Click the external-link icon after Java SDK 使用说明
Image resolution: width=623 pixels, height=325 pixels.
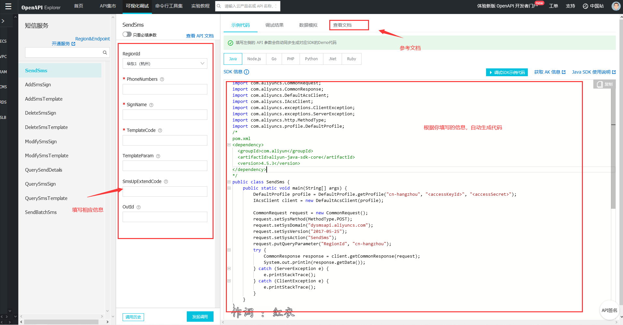[x=614, y=72]
